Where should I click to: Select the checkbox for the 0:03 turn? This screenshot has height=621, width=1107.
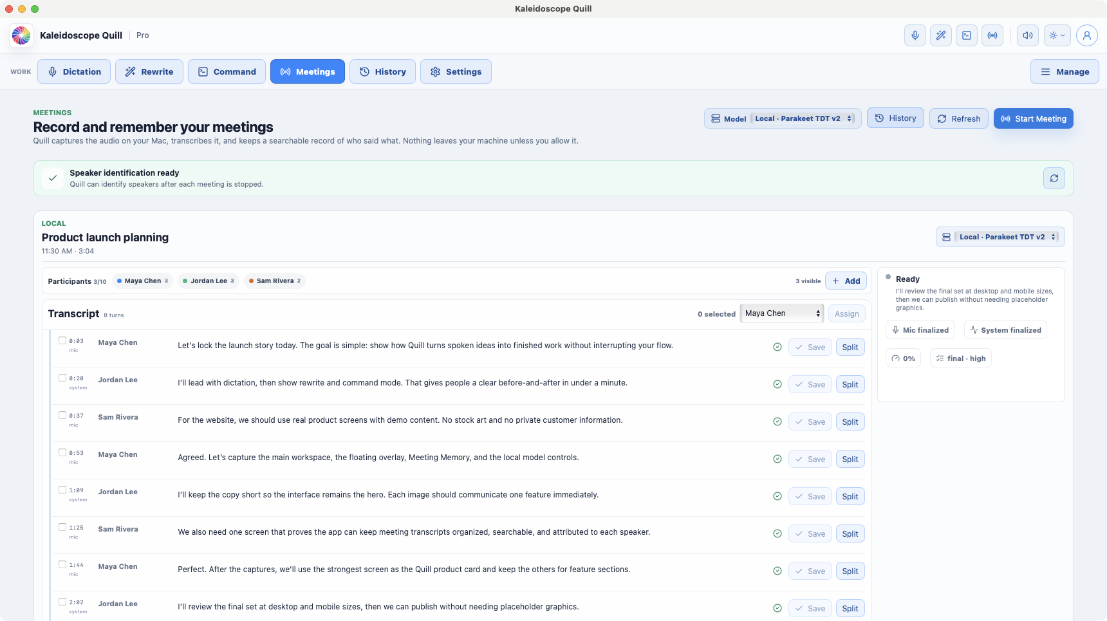tap(62, 340)
